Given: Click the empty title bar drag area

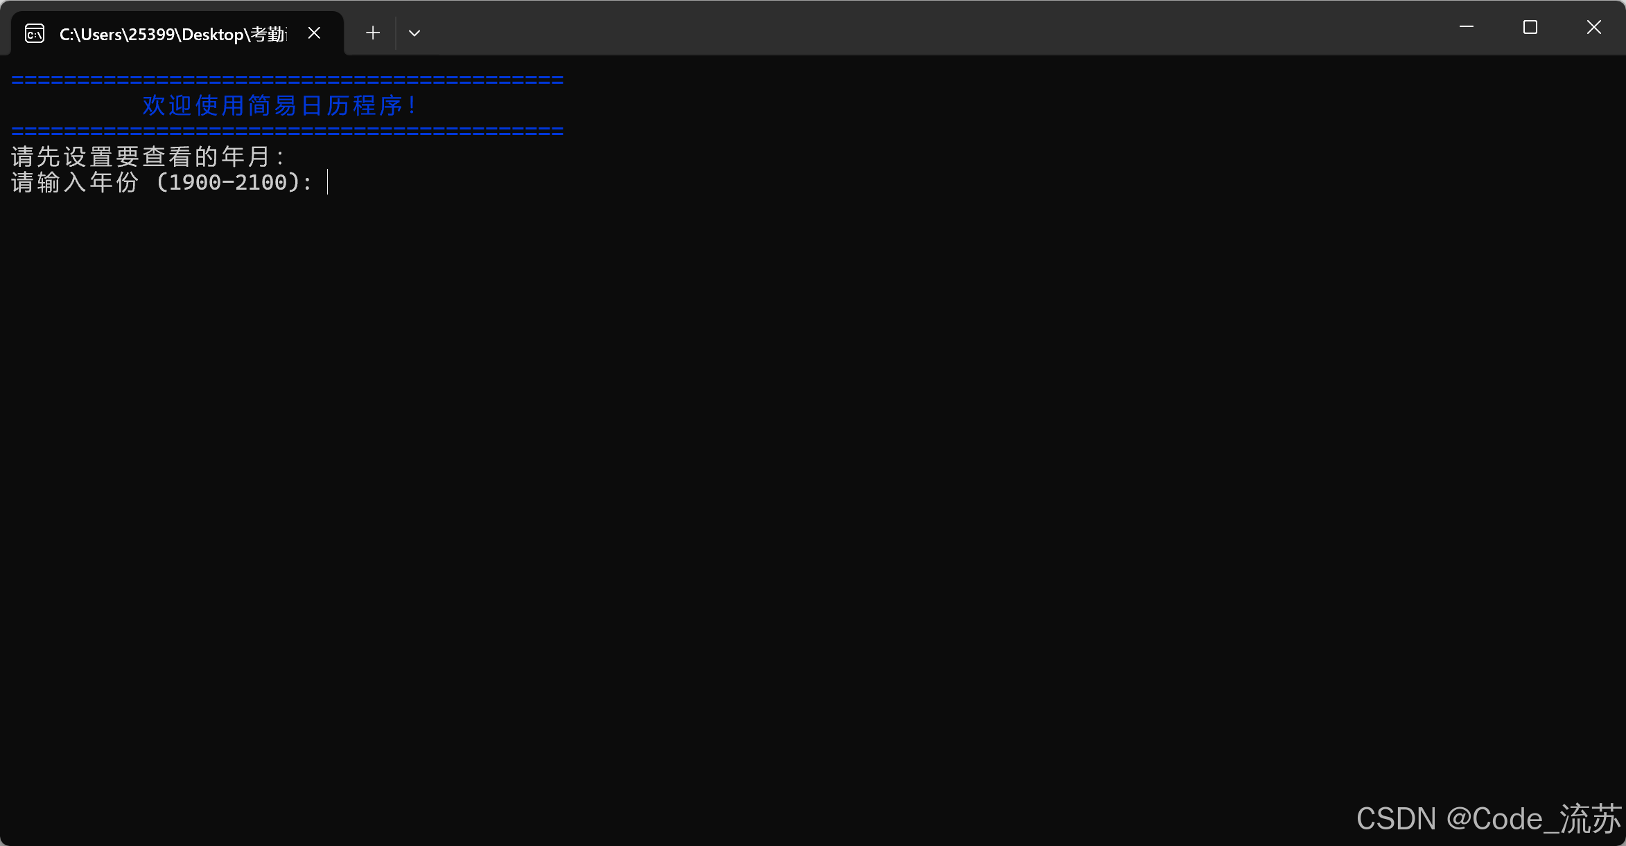Looking at the screenshot, I should pos(901,28).
